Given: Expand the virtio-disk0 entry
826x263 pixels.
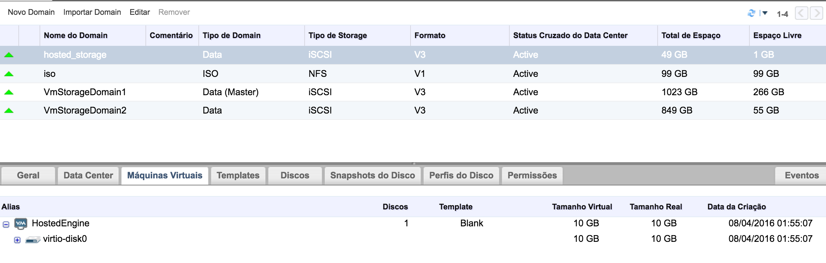Looking at the screenshot, I should tap(17, 240).
